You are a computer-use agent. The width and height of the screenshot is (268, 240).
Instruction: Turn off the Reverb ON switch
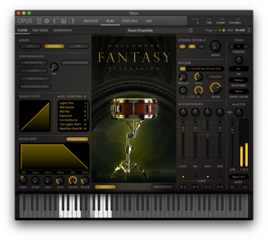(183, 69)
